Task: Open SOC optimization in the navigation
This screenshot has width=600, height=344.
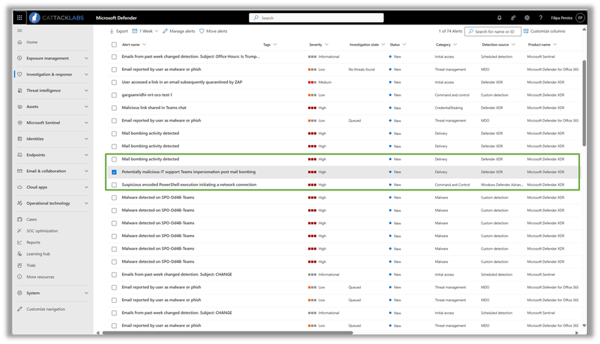Action: tap(42, 231)
